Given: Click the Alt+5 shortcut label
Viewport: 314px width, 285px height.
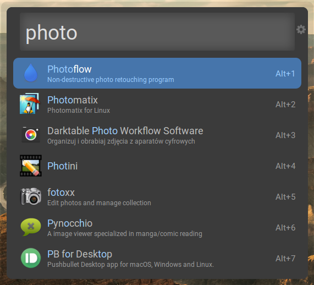Looking at the screenshot, I should [285, 197].
